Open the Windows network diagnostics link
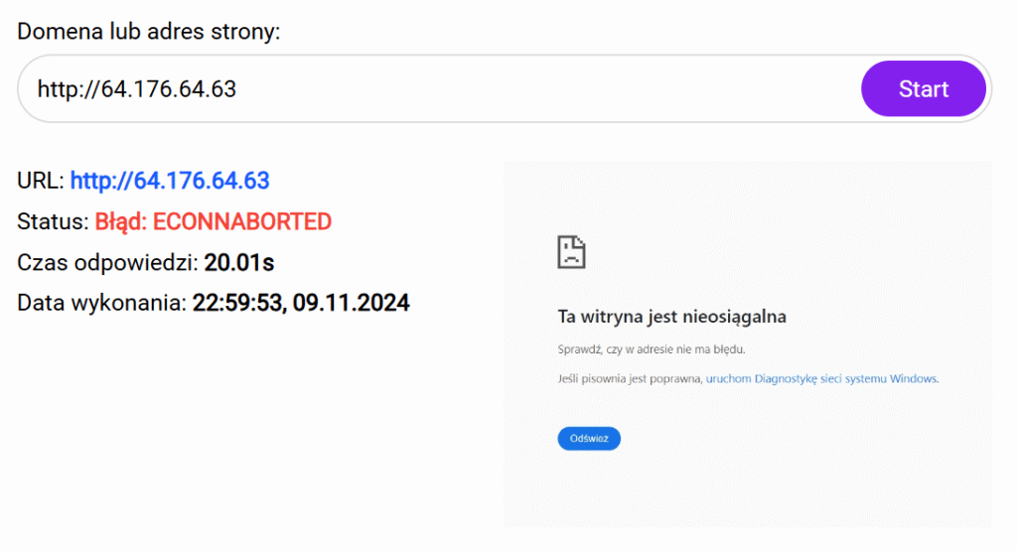Image resolution: width=1017 pixels, height=551 pixels. click(x=821, y=378)
